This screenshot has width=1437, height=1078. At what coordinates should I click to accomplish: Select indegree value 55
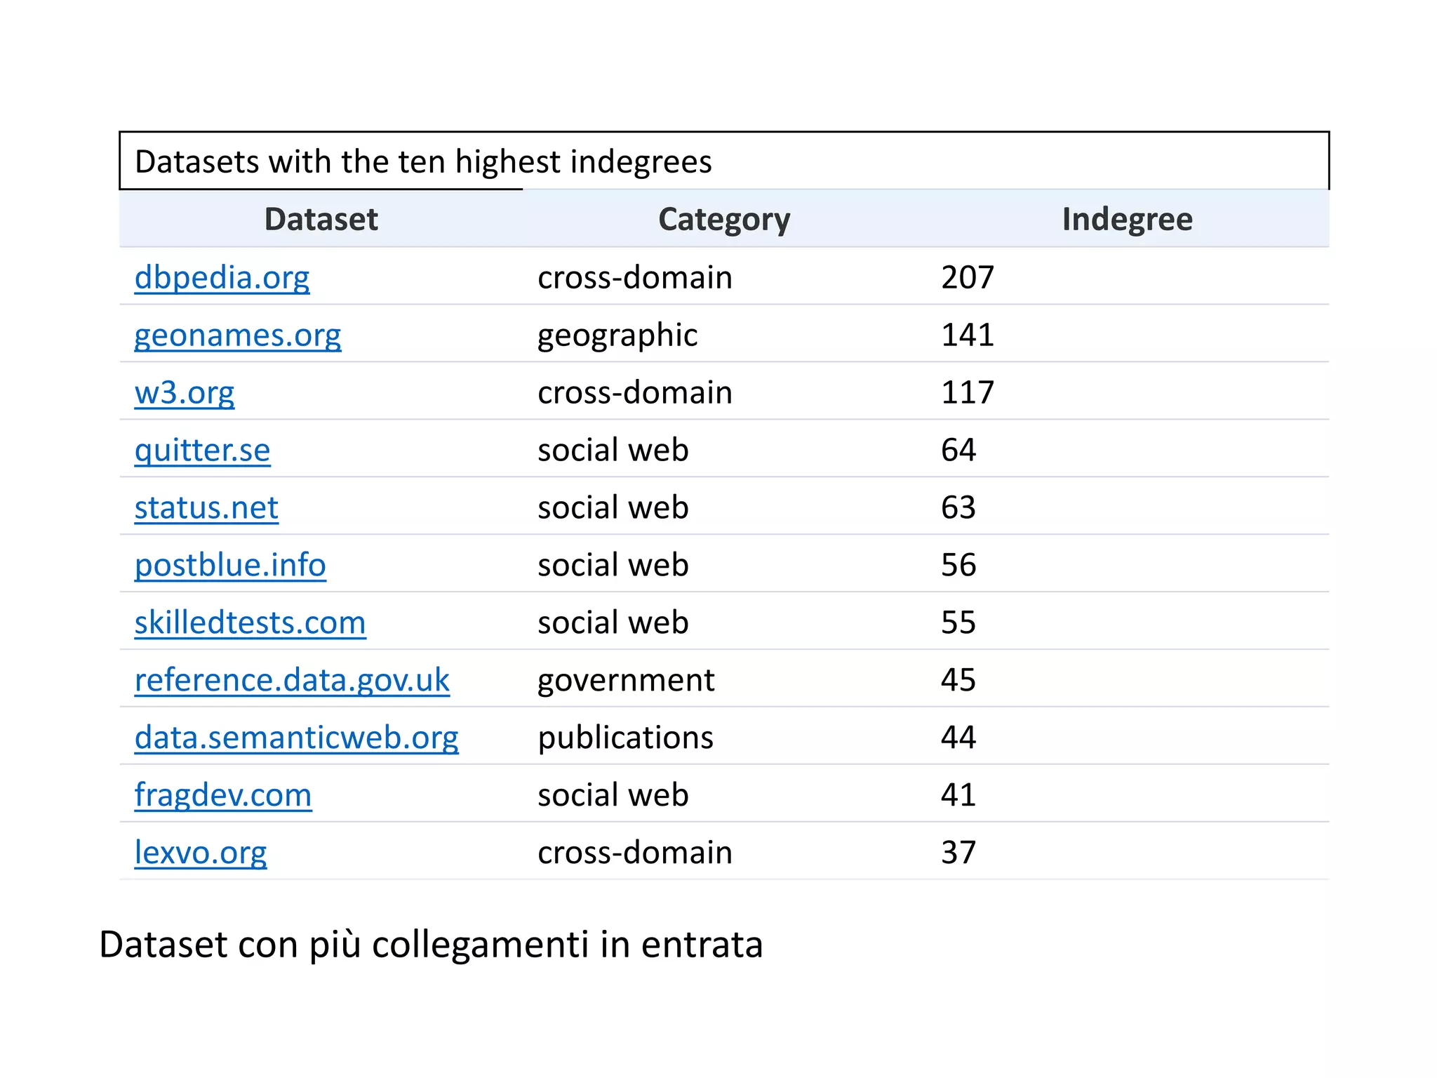(958, 623)
